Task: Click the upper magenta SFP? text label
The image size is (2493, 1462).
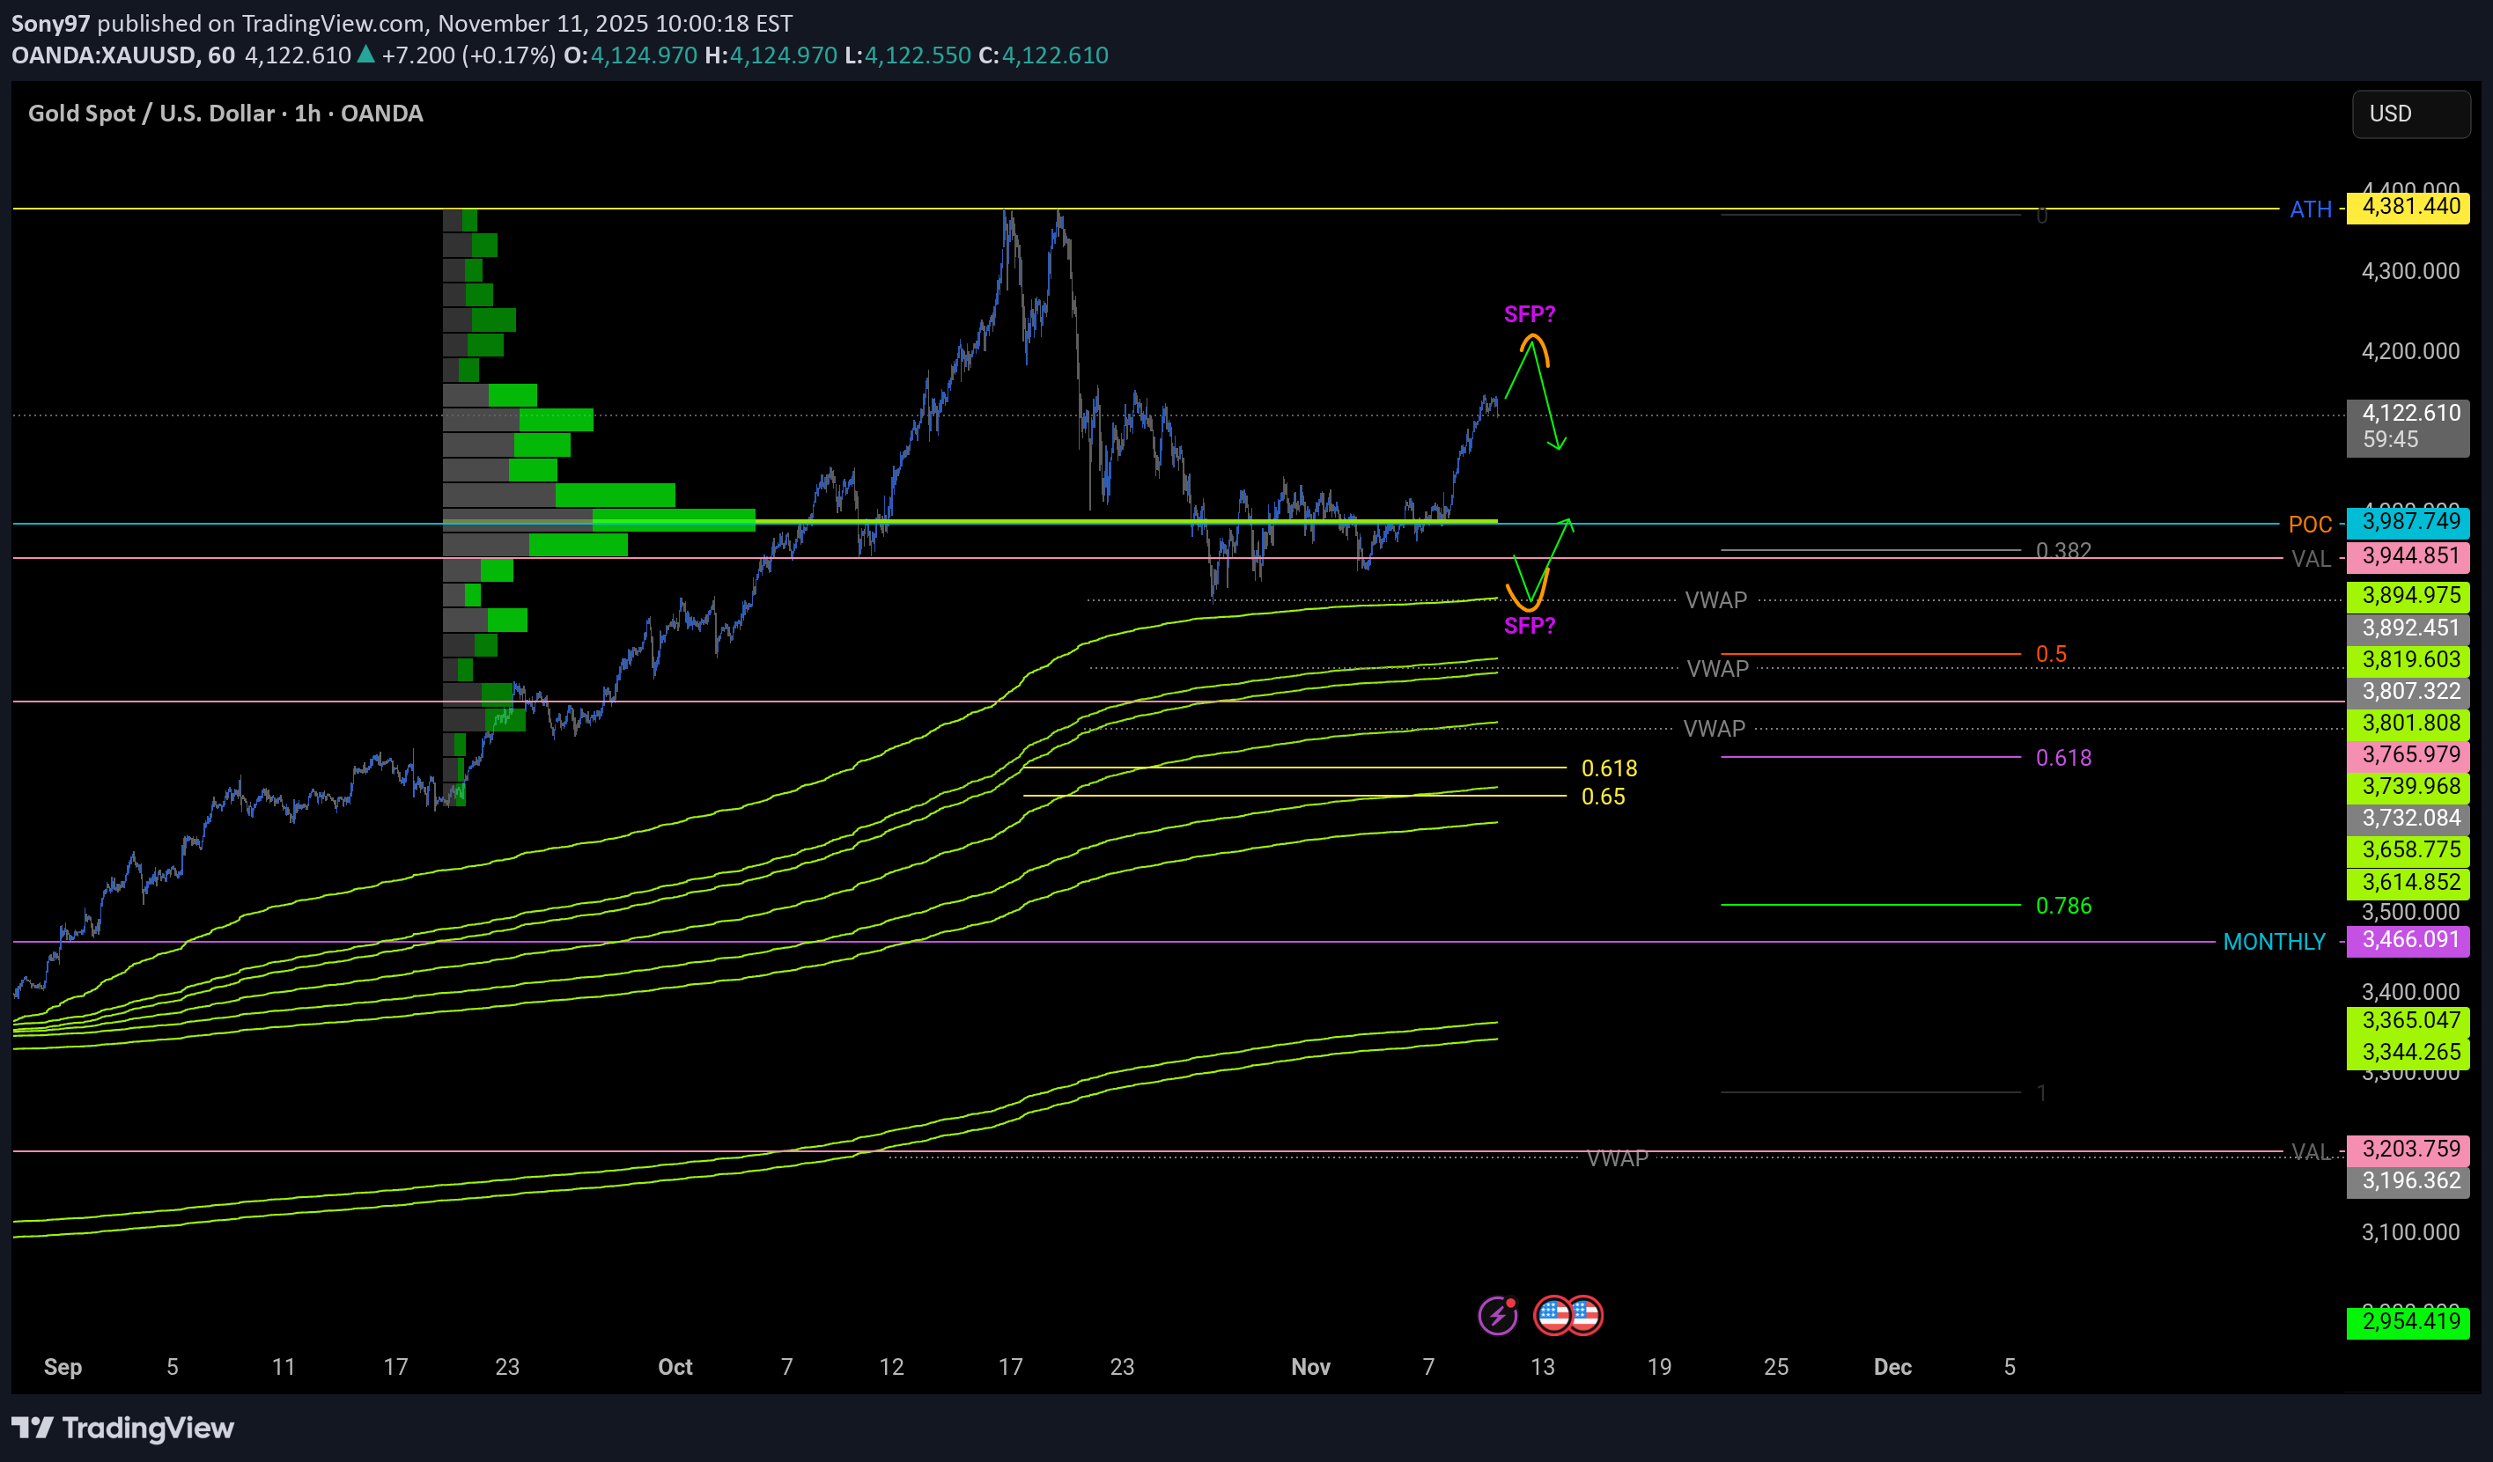Action: coord(1529,314)
